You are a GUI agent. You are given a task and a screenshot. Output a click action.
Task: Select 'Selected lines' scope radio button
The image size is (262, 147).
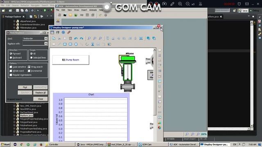point(32,58)
